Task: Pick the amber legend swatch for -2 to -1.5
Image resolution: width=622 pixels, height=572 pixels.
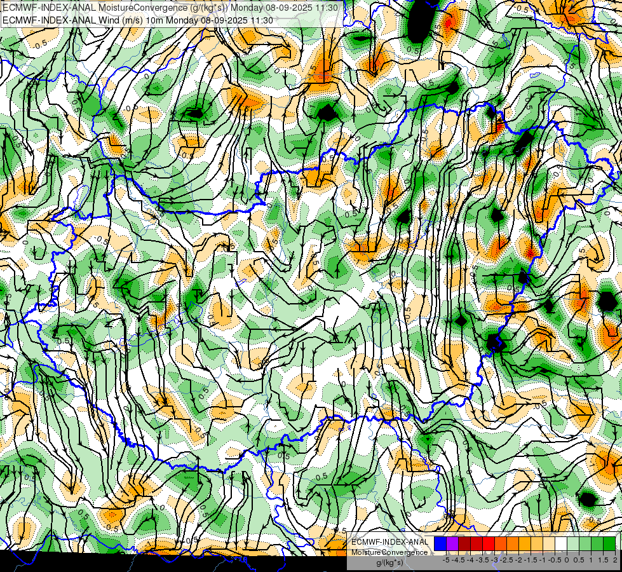Action: pyautogui.click(x=525, y=543)
